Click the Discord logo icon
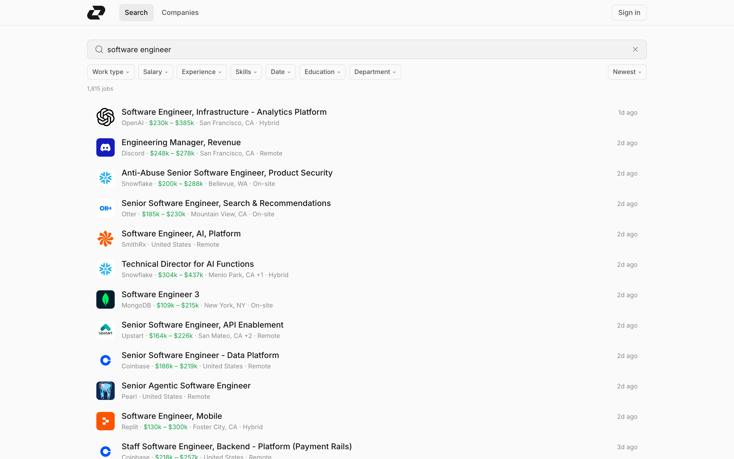 coord(105,147)
